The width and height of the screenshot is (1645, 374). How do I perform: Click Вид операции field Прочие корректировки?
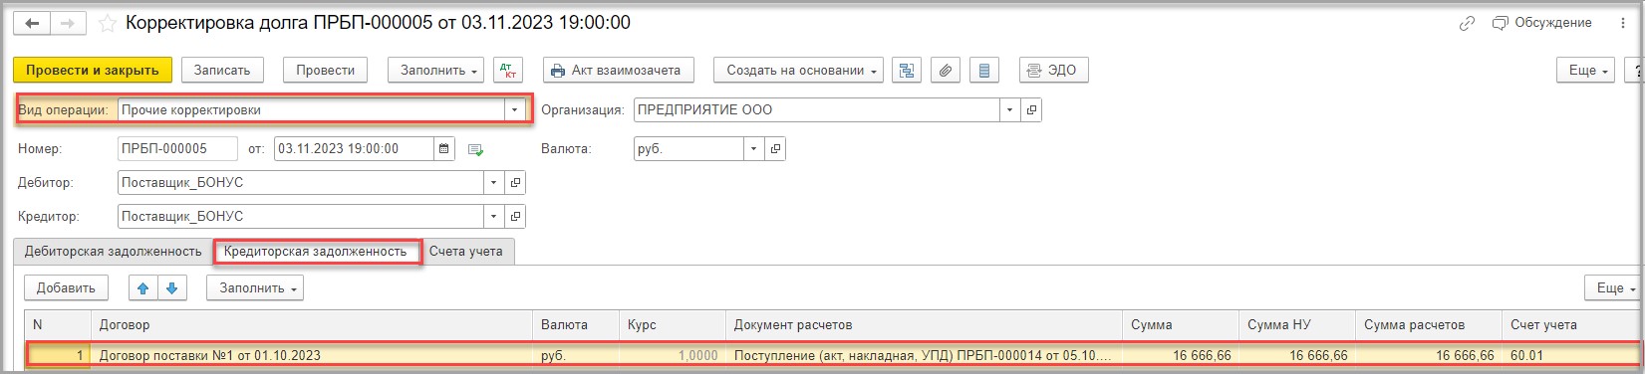[x=311, y=110]
